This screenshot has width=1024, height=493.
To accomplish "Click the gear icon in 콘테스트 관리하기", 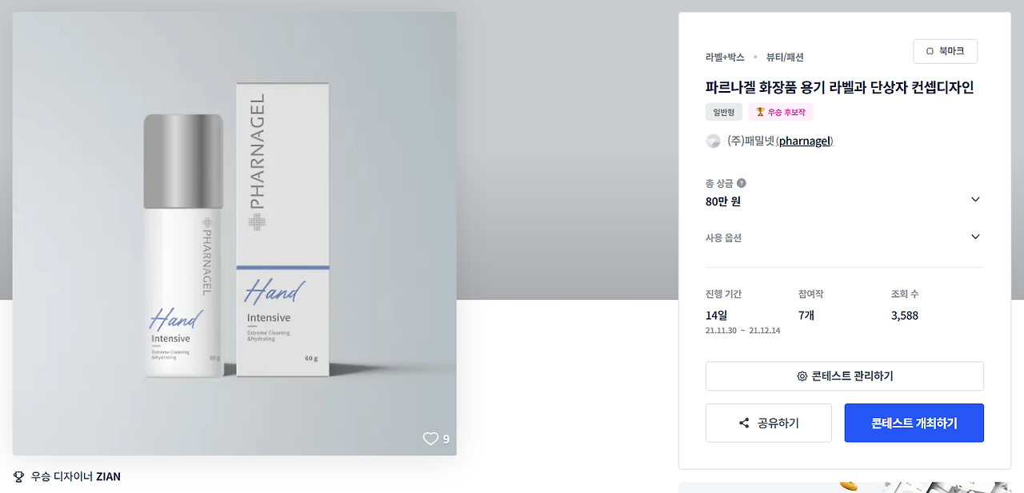I will [x=802, y=376].
